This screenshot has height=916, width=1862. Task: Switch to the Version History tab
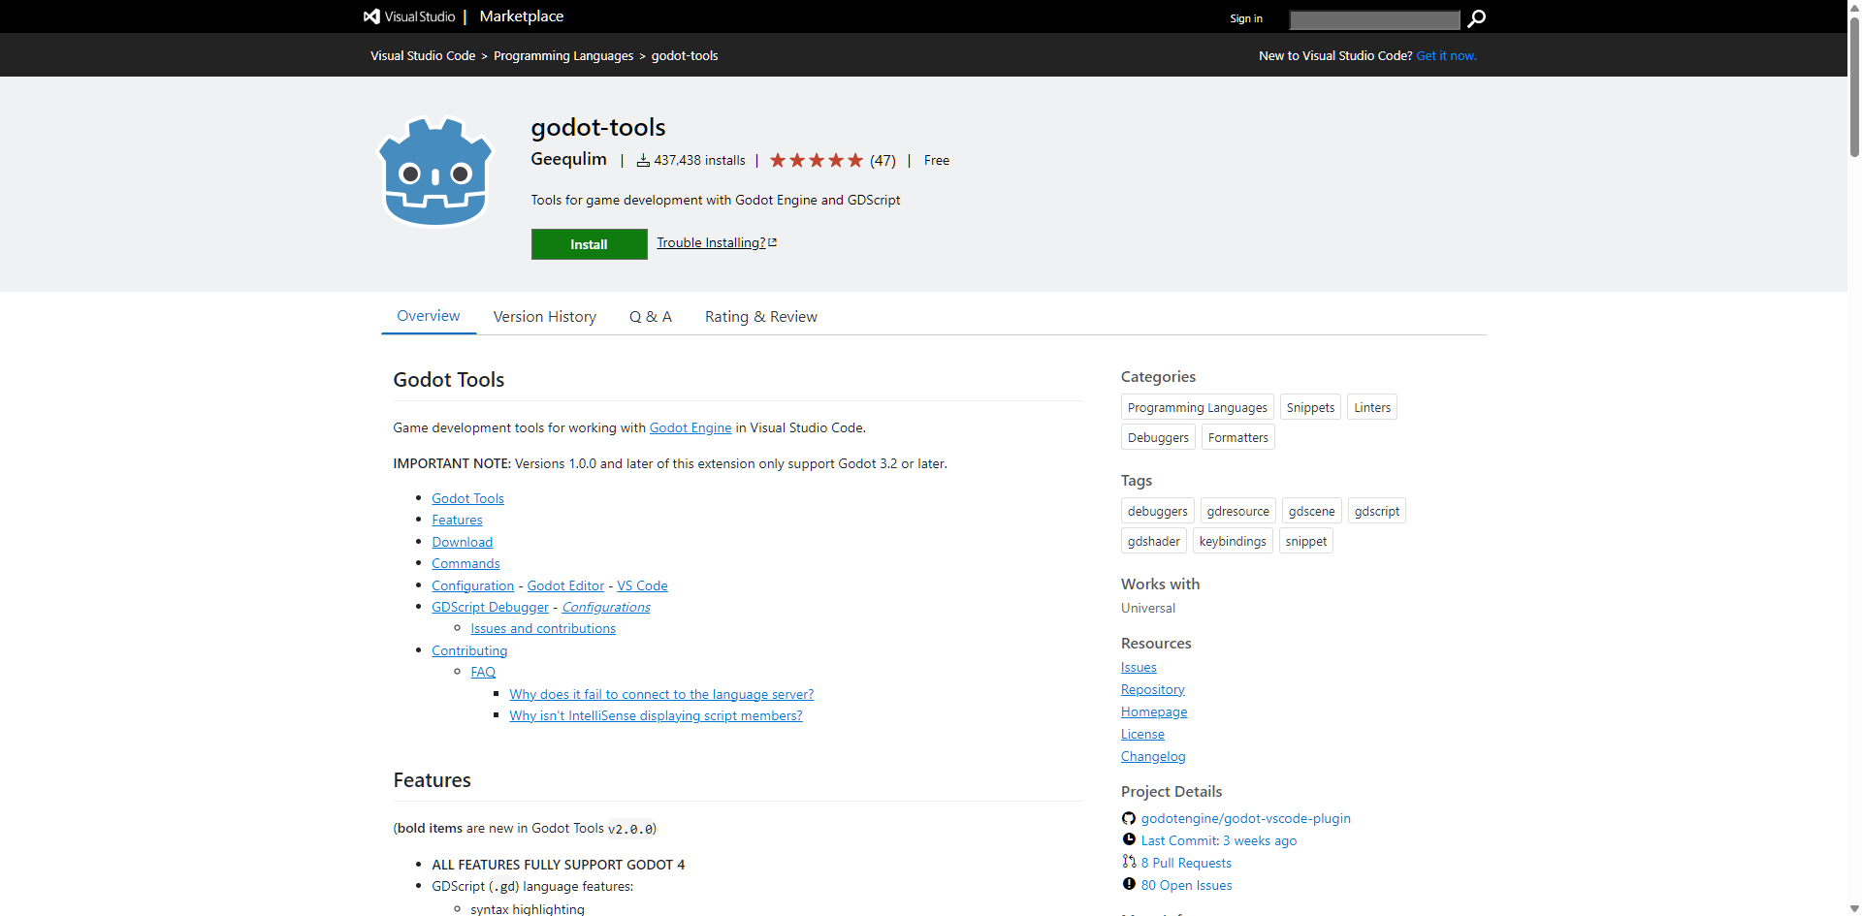coord(545,317)
